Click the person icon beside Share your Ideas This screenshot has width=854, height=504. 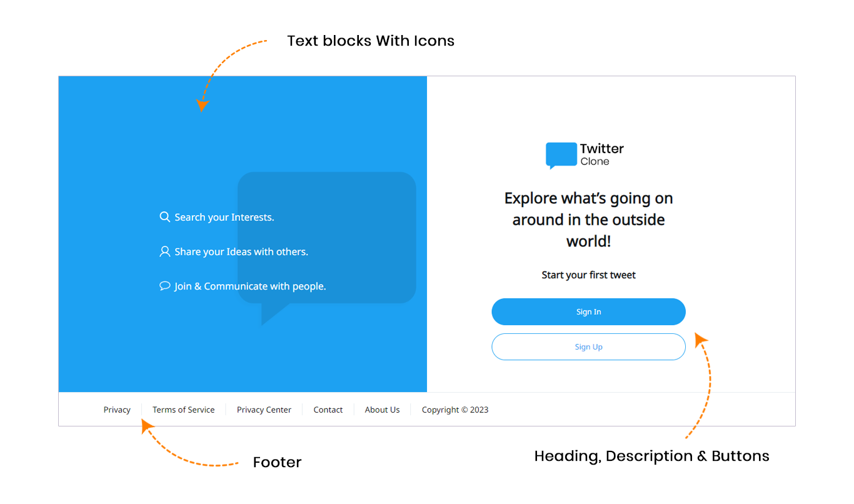click(x=165, y=251)
